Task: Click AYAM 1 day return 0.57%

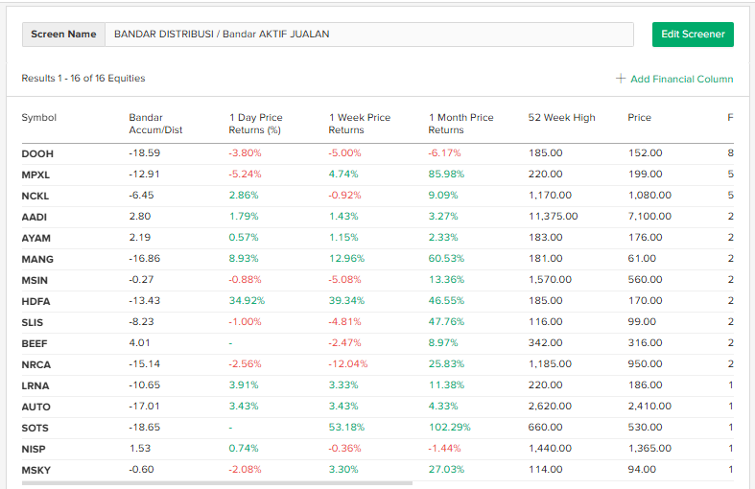Action: click(244, 237)
